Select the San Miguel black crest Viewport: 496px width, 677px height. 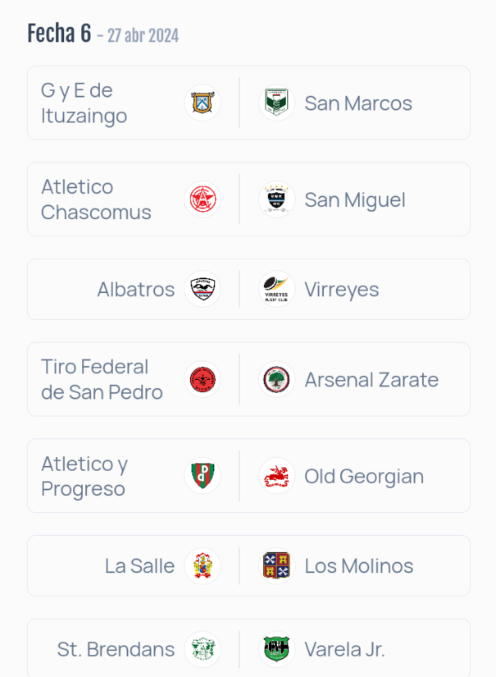click(x=276, y=199)
